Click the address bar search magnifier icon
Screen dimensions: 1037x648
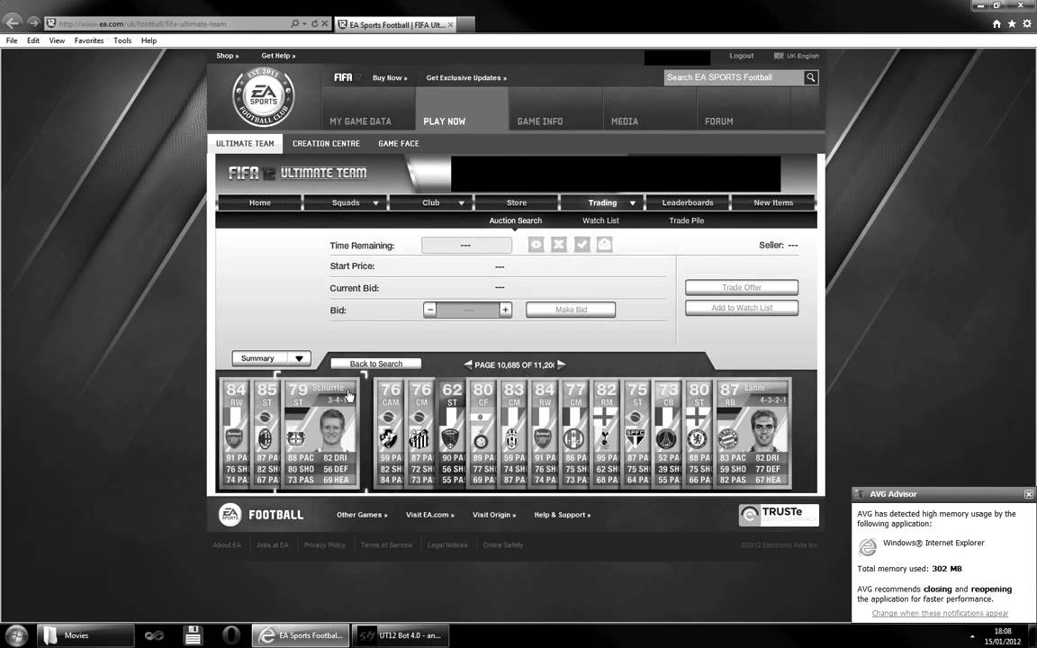[295, 23]
